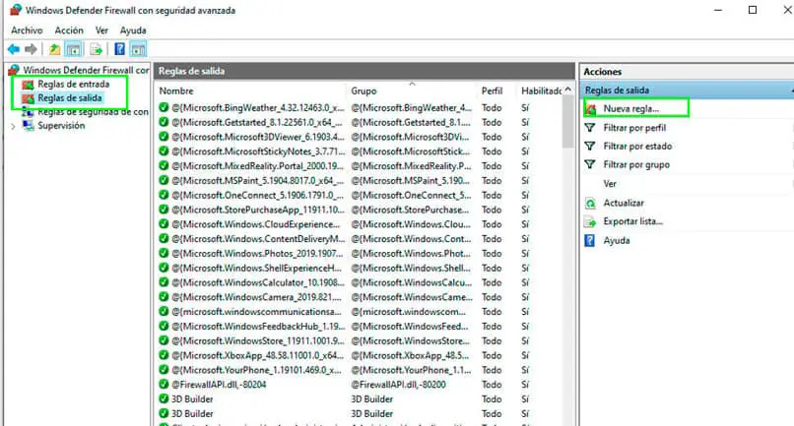
Task: Click the Supervisión tree icon
Action: [x=29, y=126]
